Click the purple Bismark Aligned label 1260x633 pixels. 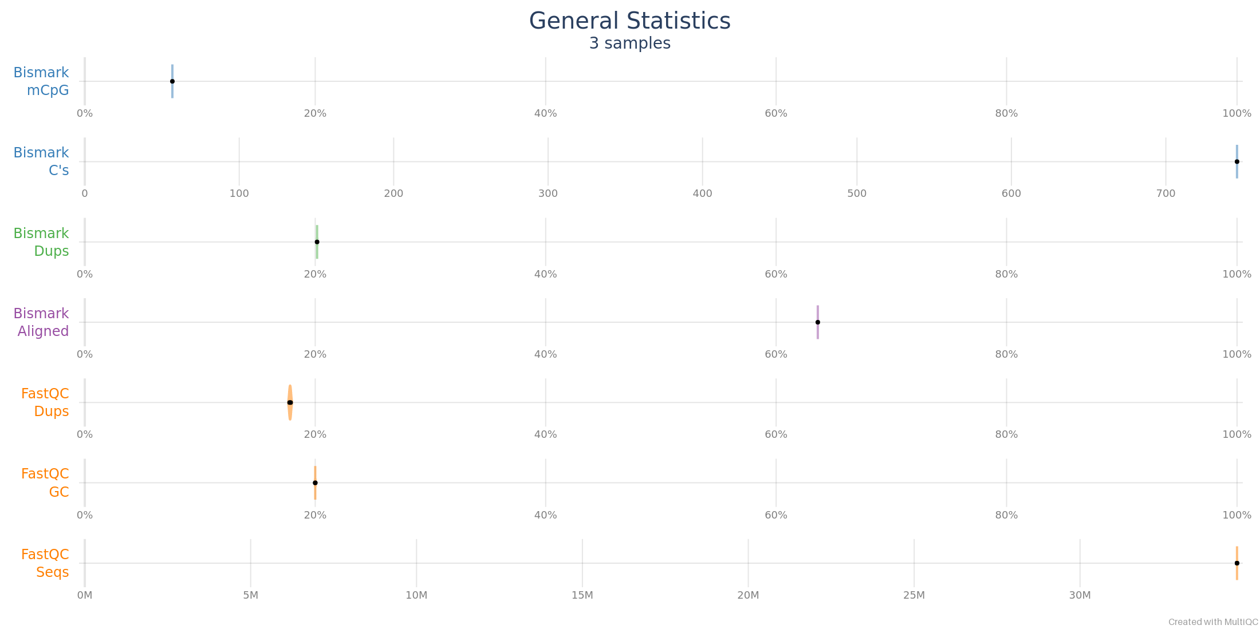coord(41,322)
